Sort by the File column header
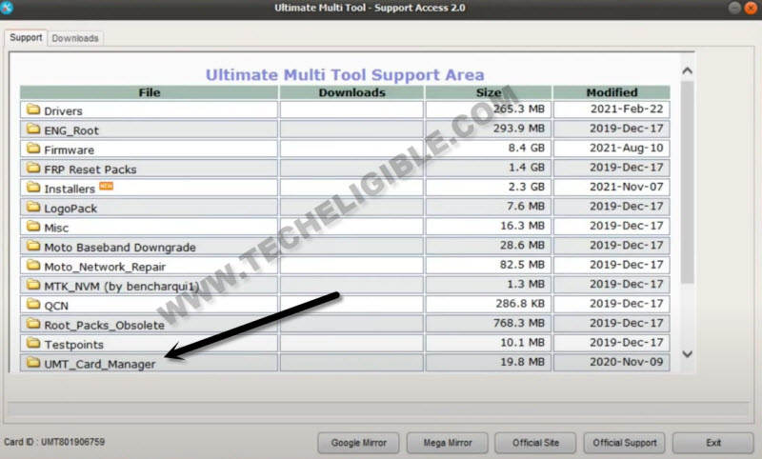Viewport: 762px width, 459px height. click(x=150, y=92)
